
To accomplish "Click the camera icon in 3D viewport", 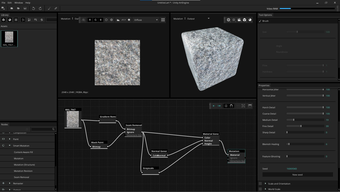I will [239, 20].
